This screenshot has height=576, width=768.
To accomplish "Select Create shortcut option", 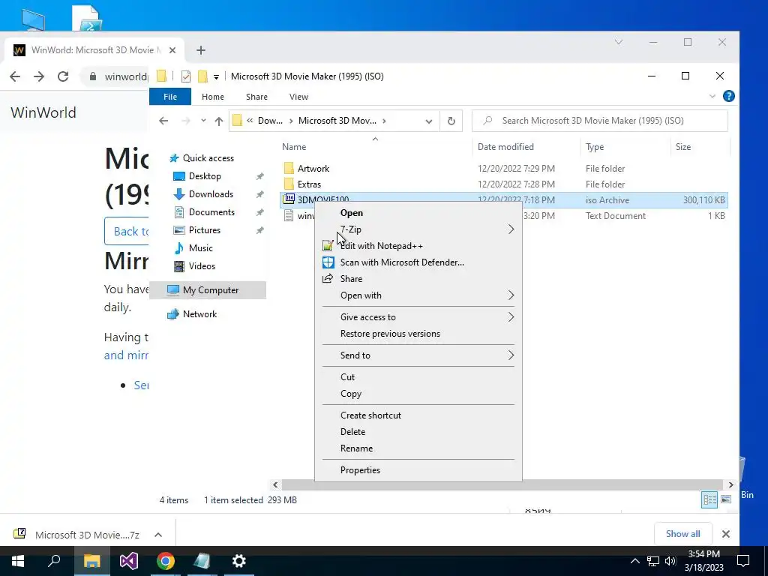I will (418, 415).
